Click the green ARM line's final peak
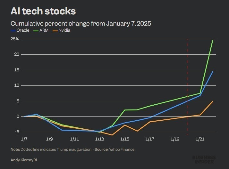The height and width of the screenshot is (169, 229). click(x=212, y=40)
